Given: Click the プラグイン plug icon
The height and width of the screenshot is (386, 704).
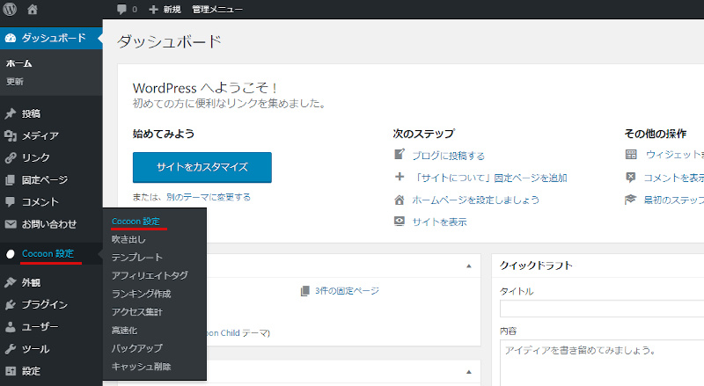Looking at the screenshot, I should (x=11, y=305).
